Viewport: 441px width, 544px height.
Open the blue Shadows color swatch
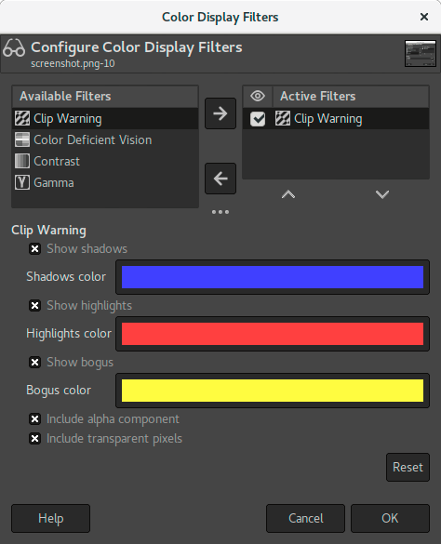point(273,277)
